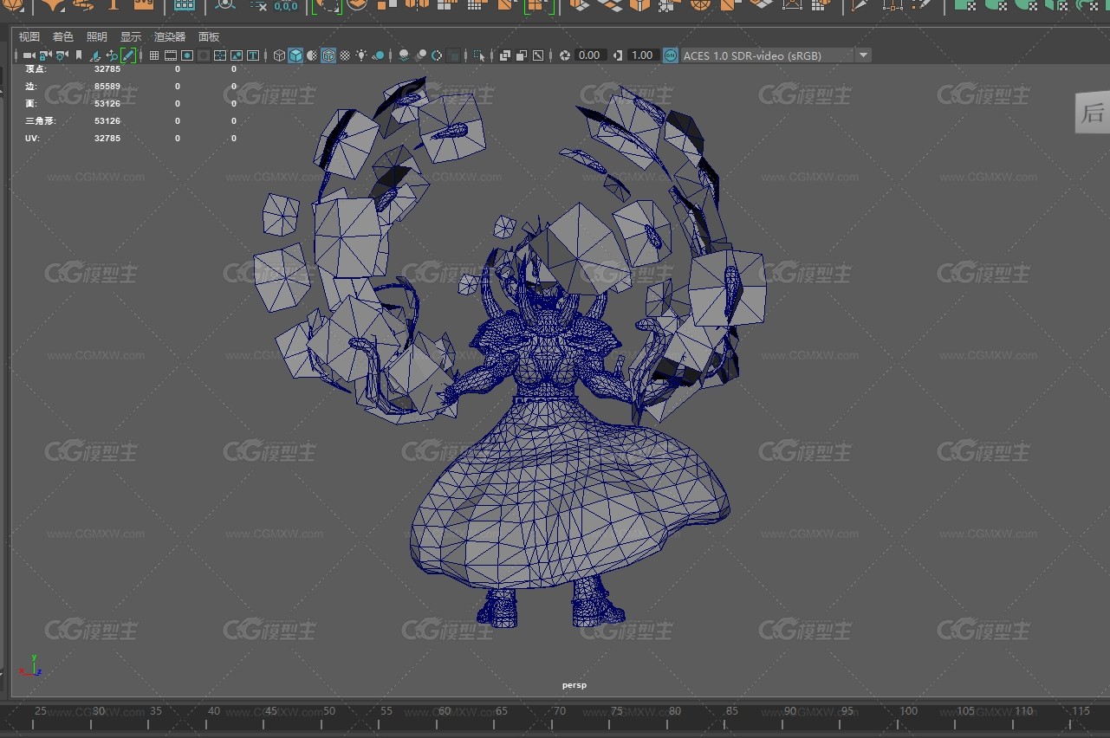Image resolution: width=1110 pixels, height=738 pixels.
Task: Toggle Wireframe on Shaded icon
Action: coord(328,55)
